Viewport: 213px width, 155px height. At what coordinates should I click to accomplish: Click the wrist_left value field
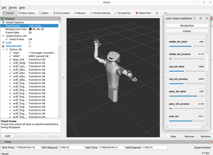201,116
